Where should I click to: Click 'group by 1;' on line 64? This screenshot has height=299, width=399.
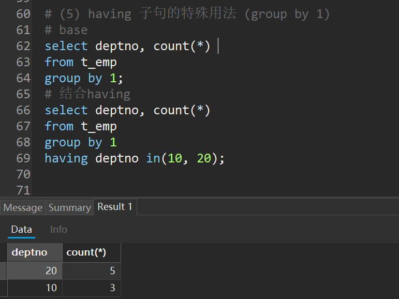tap(84, 79)
